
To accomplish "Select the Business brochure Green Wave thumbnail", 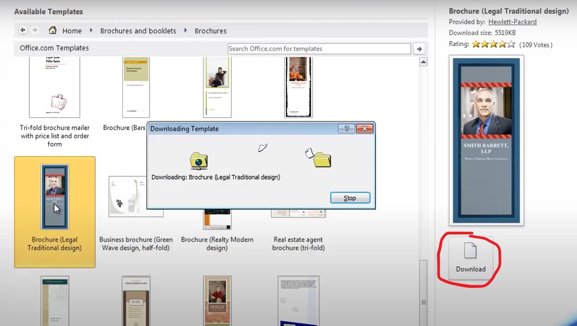I will 135,196.
